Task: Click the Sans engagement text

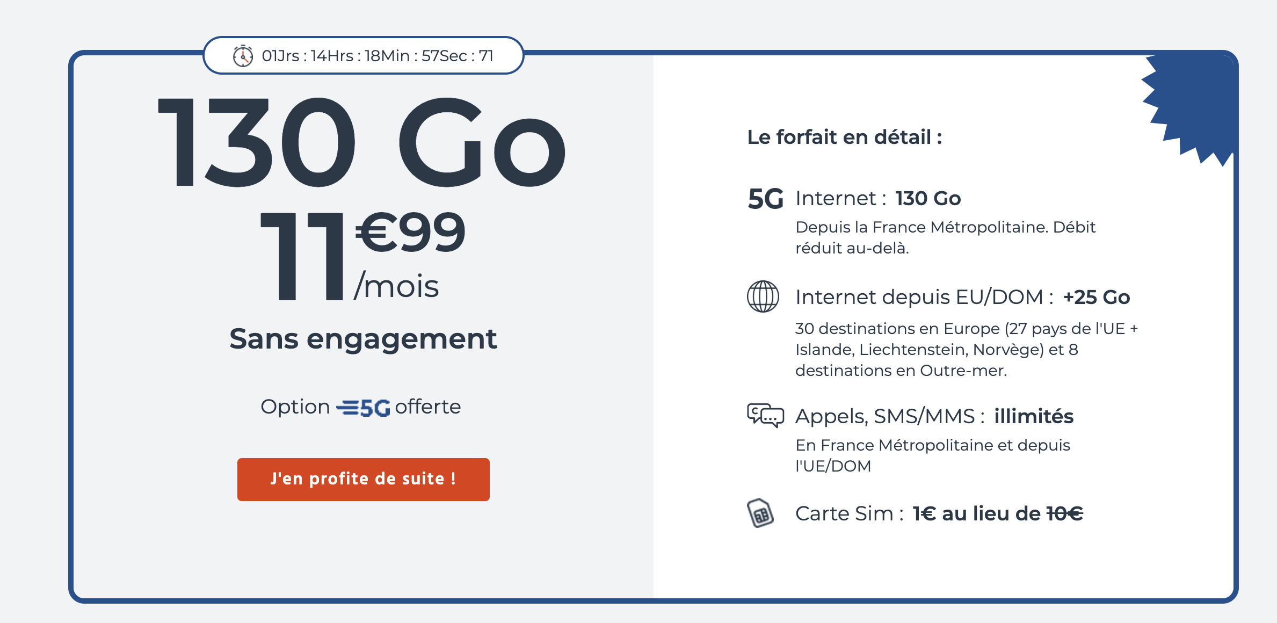Action: (363, 339)
